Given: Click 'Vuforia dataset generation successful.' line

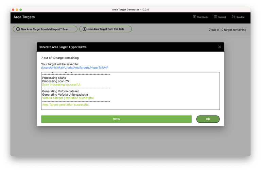Looking at the screenshot, I should click(x=68, y=98).
